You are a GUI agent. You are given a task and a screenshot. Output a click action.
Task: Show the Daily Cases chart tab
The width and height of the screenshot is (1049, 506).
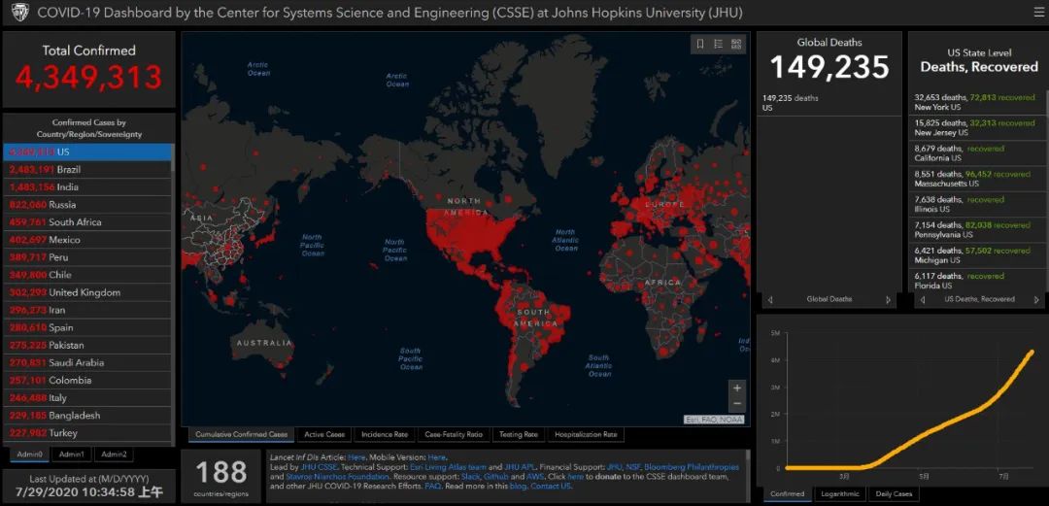[x=894, y=494]
